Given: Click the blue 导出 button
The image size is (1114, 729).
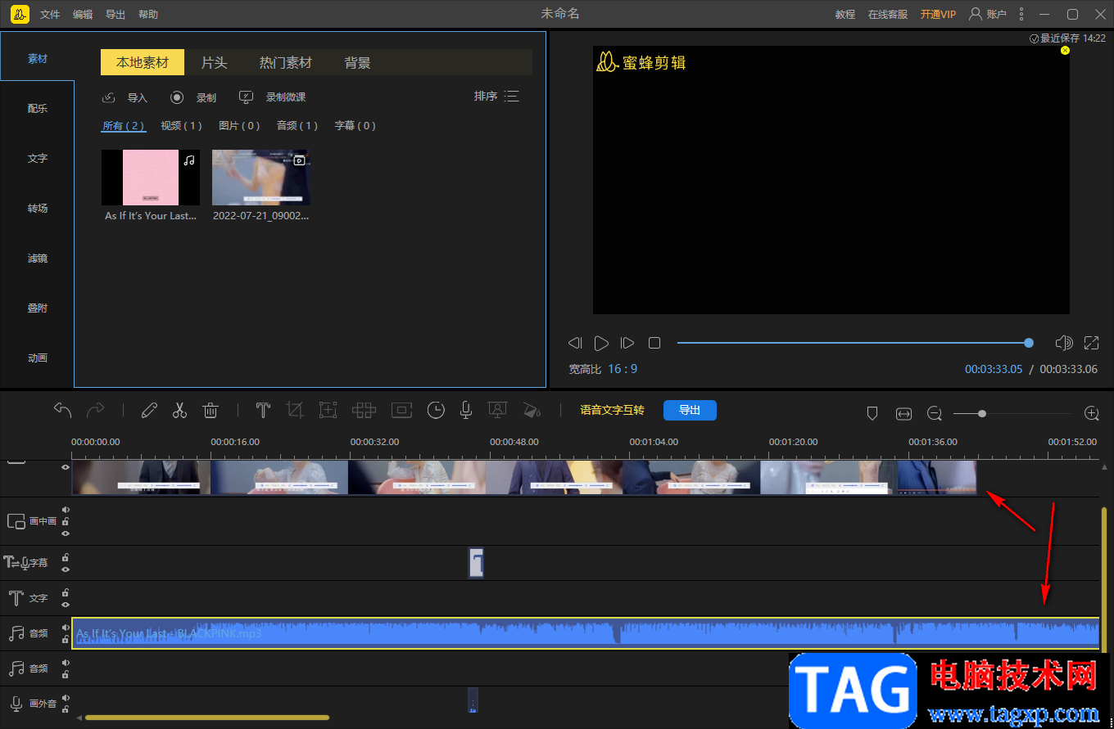Looking at the screenshot, I should [690, 411].
